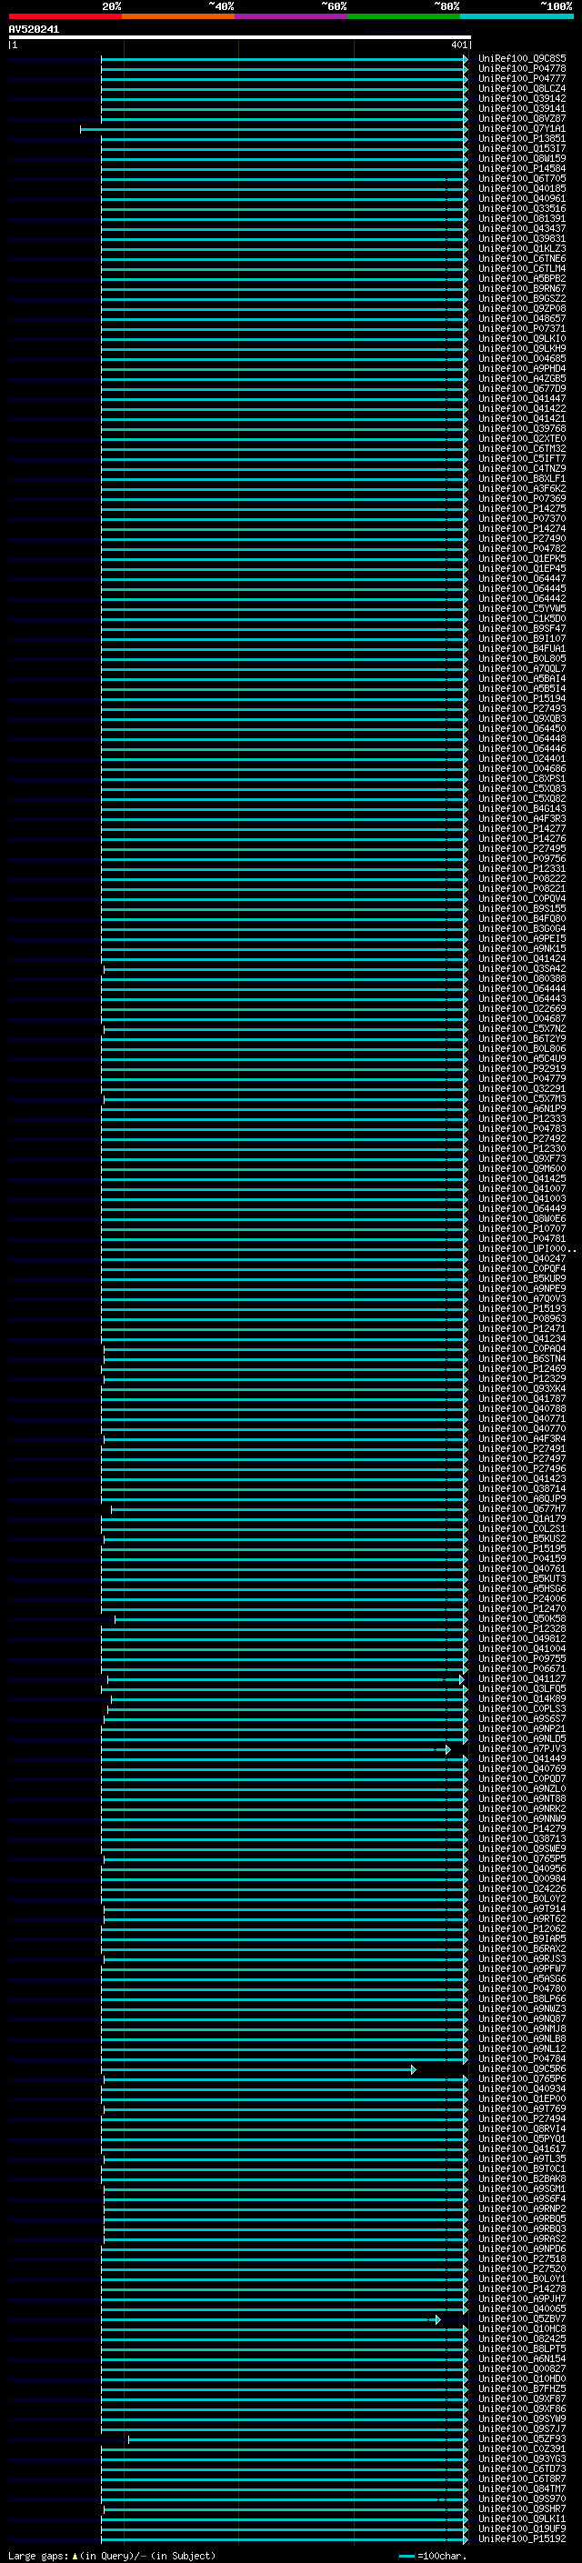Screen dimensions: 582x2563
Task: Select the UniRef100_C5YVW5 entry
Action: pyautogui.click(x=521, y=609)
